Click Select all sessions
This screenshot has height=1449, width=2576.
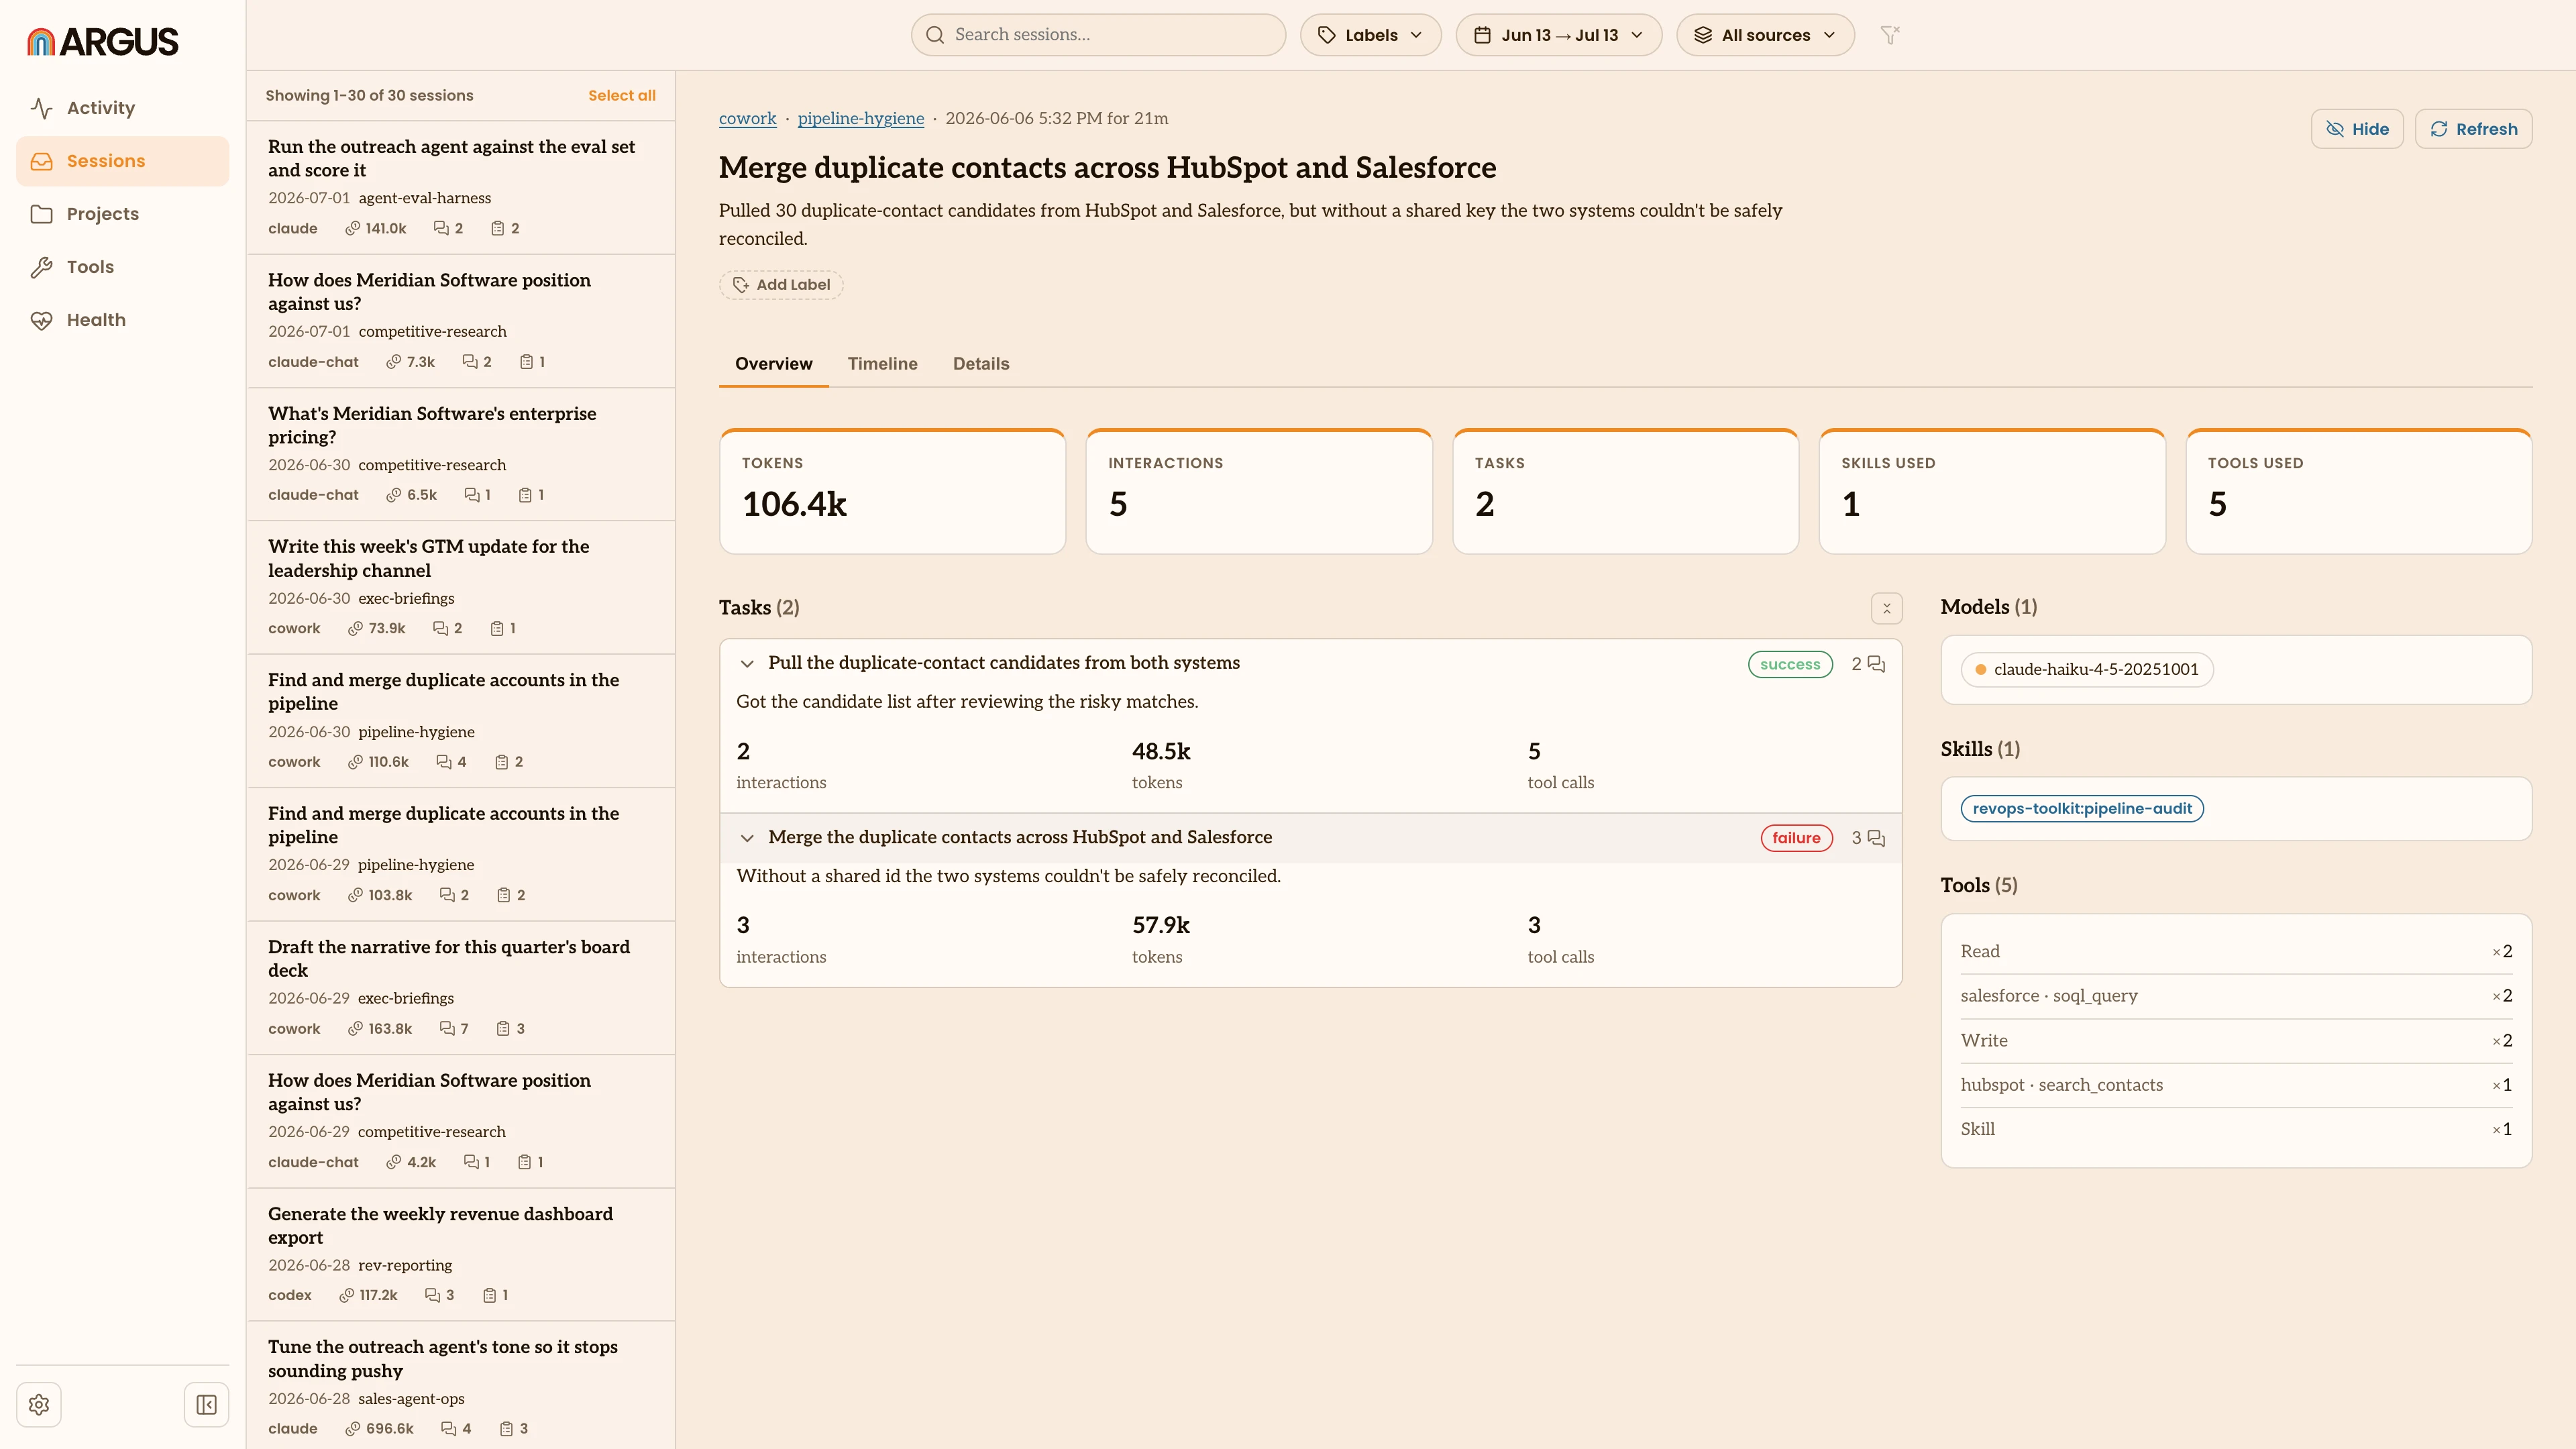[x=621, y=95]
